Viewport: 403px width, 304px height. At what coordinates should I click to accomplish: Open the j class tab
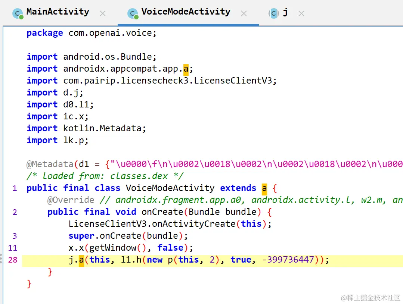(x=285, y=12)
